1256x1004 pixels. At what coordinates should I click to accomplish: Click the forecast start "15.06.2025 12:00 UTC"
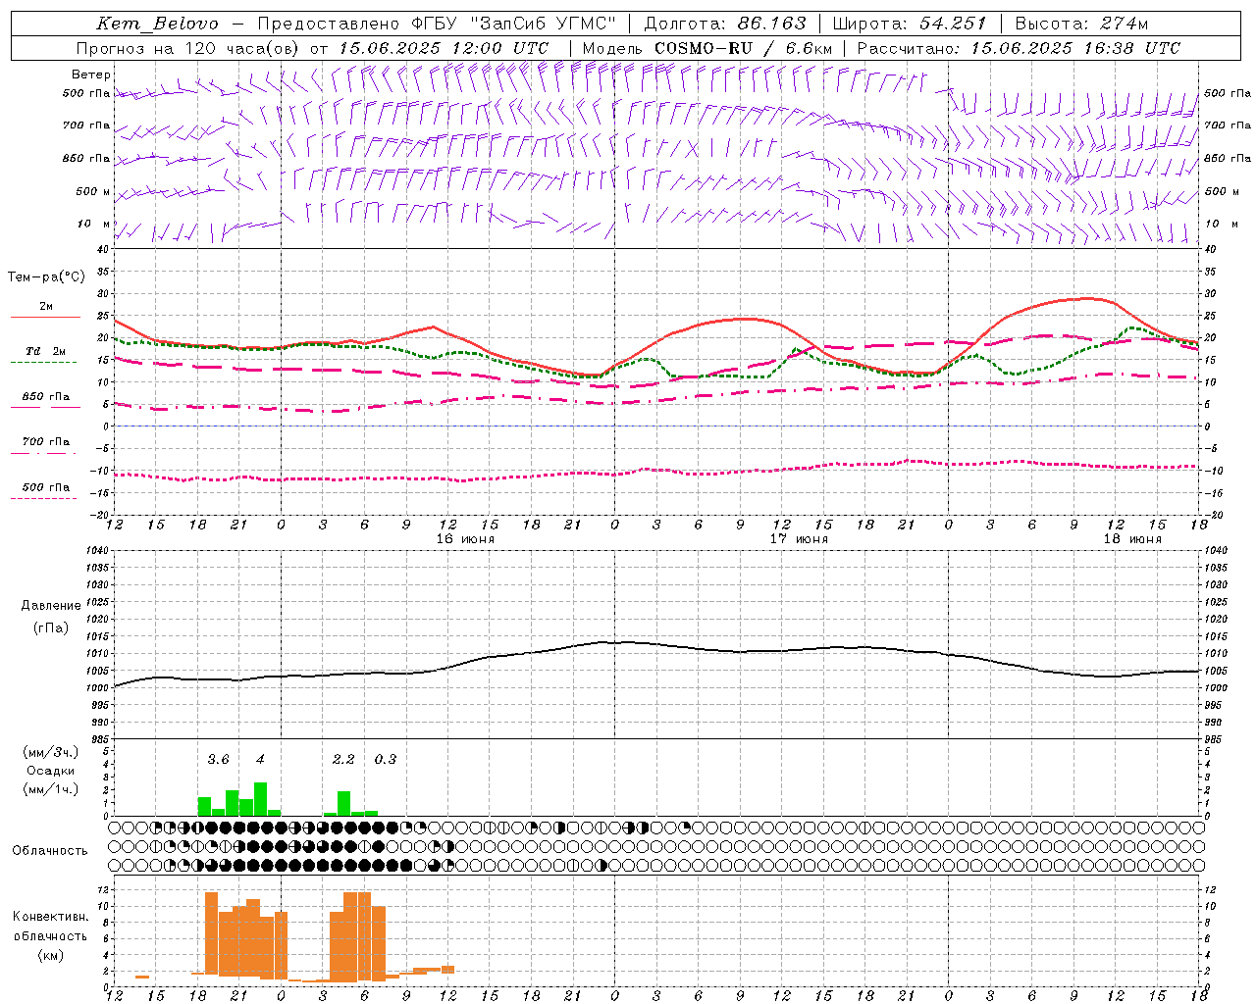pos(444,48)
